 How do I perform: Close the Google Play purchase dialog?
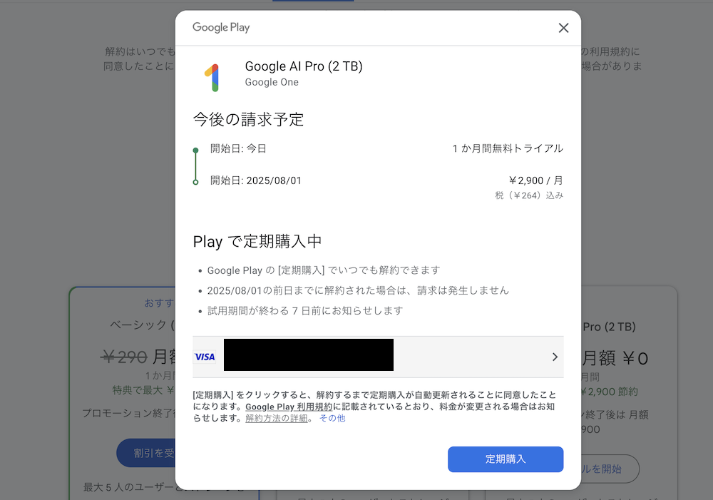[x=563, y=29]
